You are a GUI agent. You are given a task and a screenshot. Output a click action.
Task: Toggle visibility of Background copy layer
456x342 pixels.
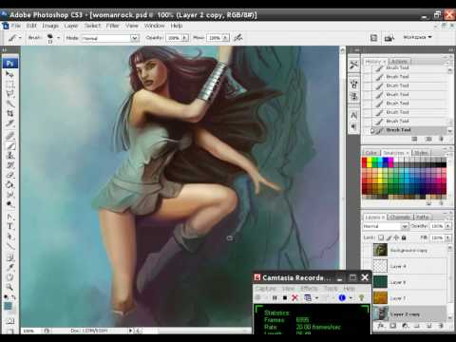pyautogui.click(x=368, y=250)
